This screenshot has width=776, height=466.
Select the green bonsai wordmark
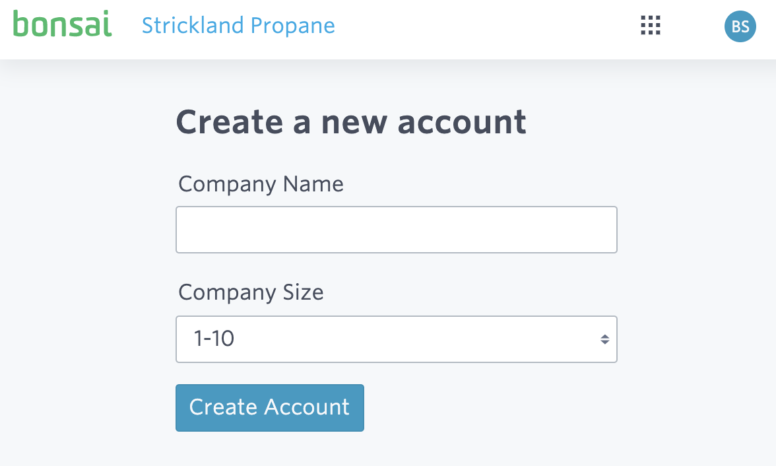(x=62, y=26)
